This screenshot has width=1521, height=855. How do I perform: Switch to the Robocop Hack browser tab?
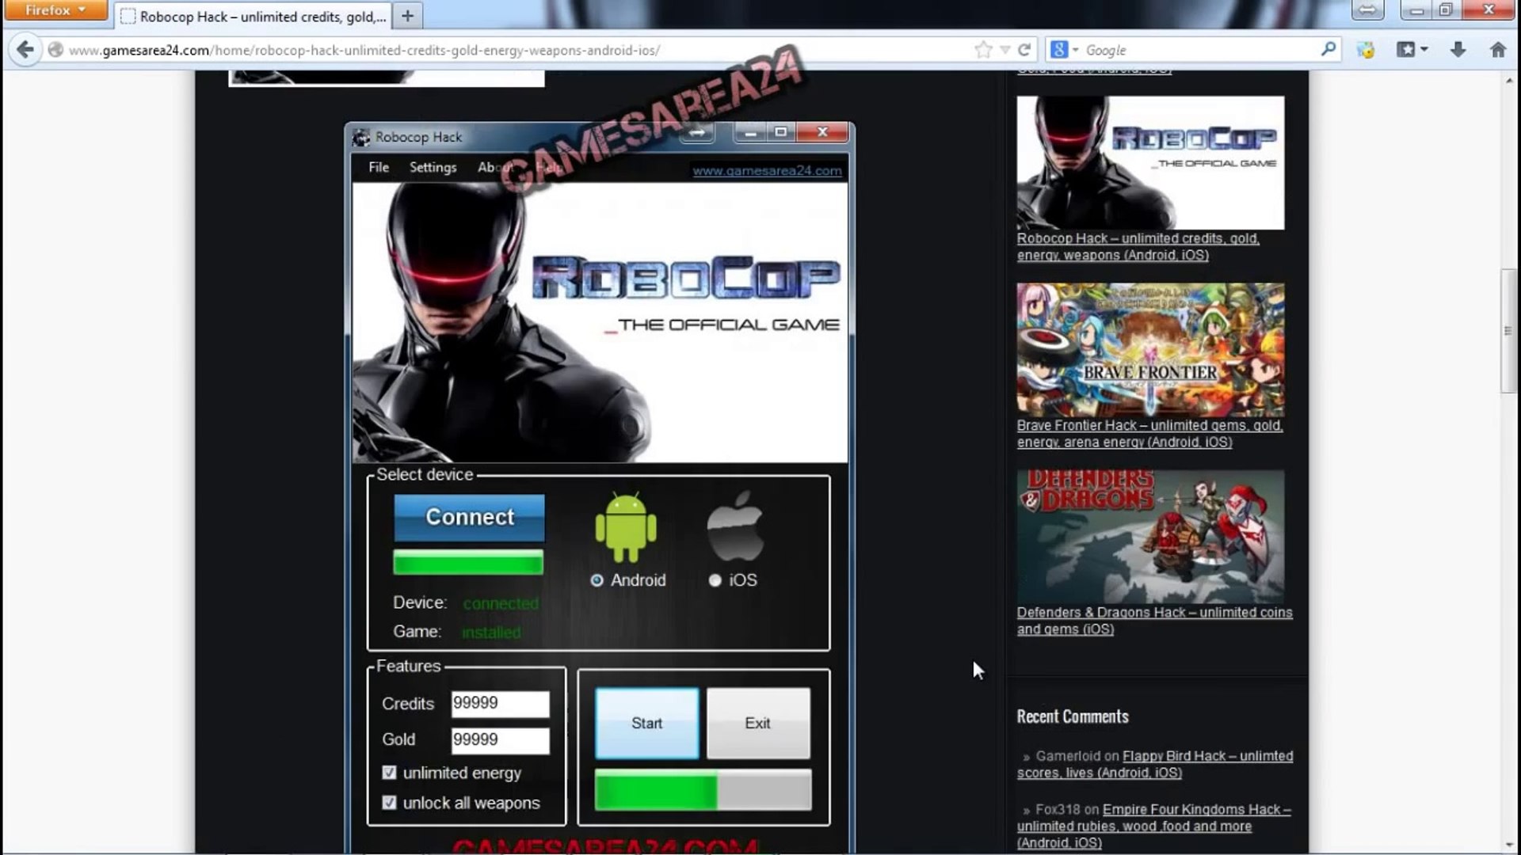[x=261, y=17]
